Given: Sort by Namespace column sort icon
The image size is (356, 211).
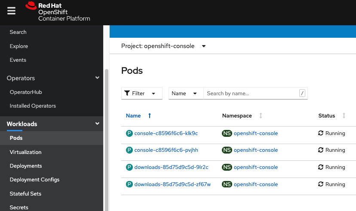Looking at the screenshot, I should [261, 116].
